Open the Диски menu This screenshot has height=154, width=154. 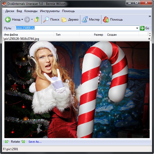pos(9,11)
